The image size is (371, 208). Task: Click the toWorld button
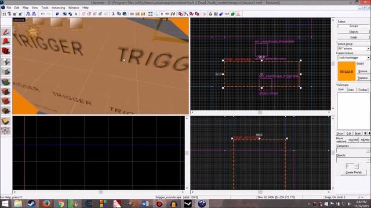(x=353, y=140)
